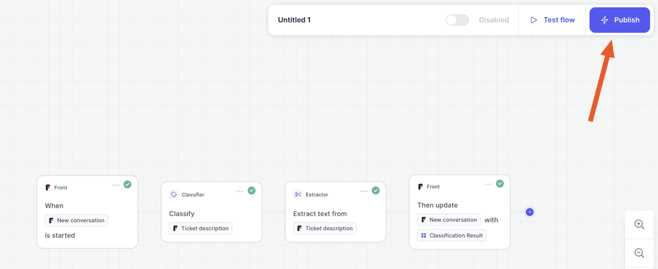The width and height of the screenshot is (658, 269).
Task: Click the Extractor scissors icon
Action: tap(298, 194)
